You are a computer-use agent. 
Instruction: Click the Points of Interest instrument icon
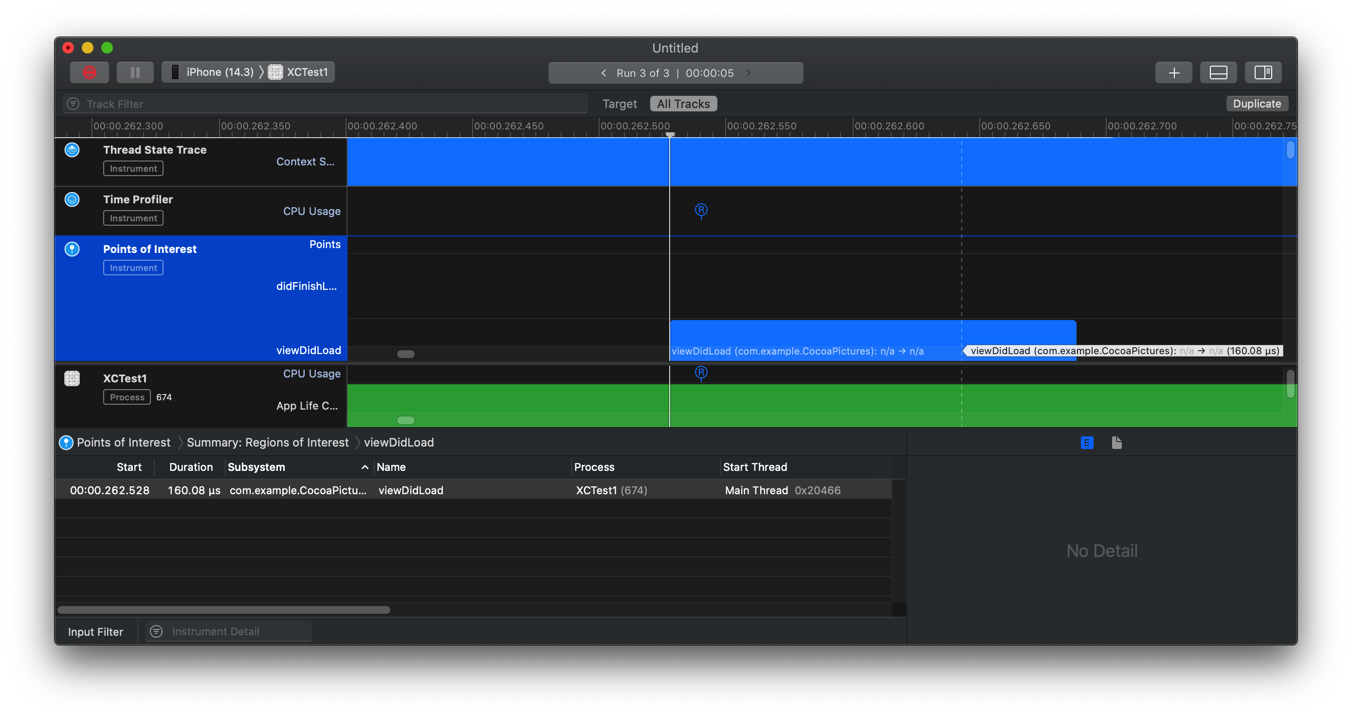(72, 249)
